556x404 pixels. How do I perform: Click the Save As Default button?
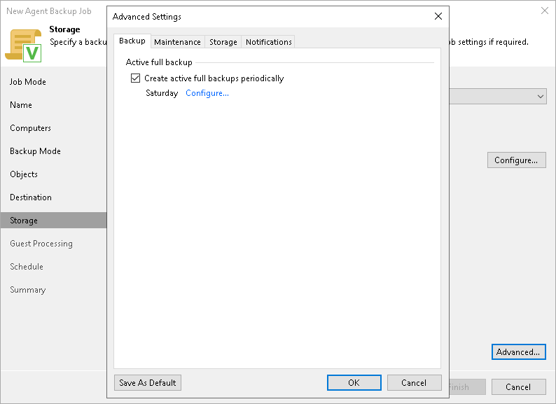click(148, 383)
